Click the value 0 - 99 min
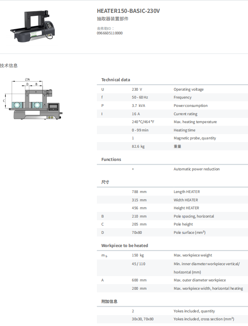This screenshot has height=326, width=248. click(x=140, y=130)
